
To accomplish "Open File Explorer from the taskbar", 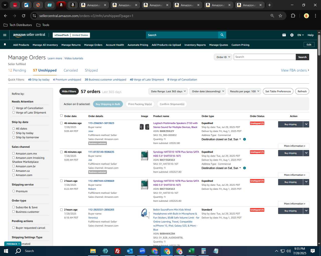I will [93, 251].
